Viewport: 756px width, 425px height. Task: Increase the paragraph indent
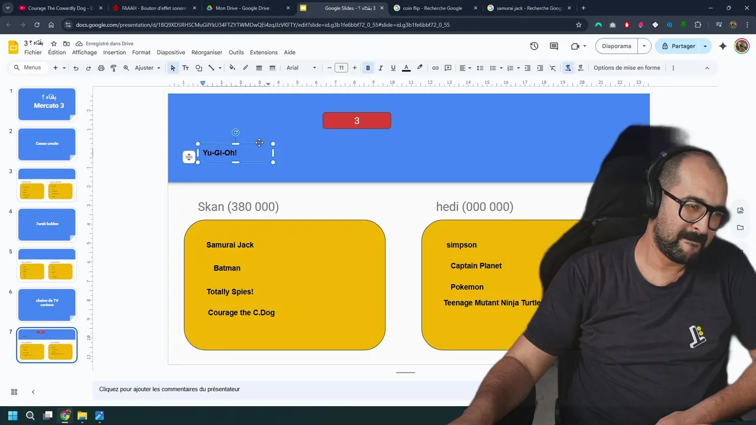pyautogui.click(x=540, y=68)
